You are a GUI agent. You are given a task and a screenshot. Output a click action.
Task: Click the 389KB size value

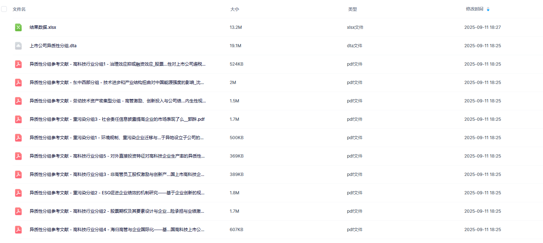pos(237,174)
